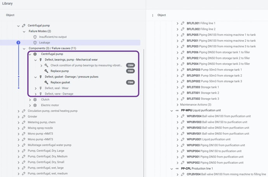Click the shield icon beside Leakage
The image size is (268, 177).
coord(35,42)
